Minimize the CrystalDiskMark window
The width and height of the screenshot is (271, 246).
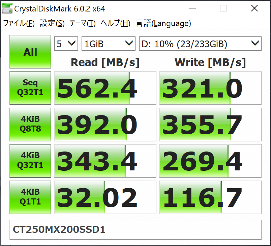193,8
